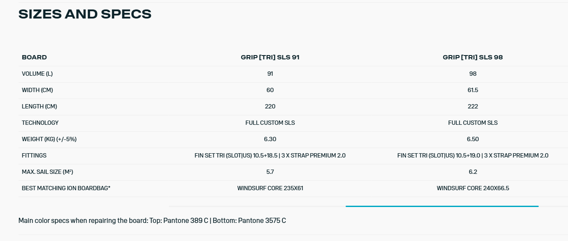568x241 pixels.
Task: Select the VOLUME (L) row label
Action: coord(37,74)
